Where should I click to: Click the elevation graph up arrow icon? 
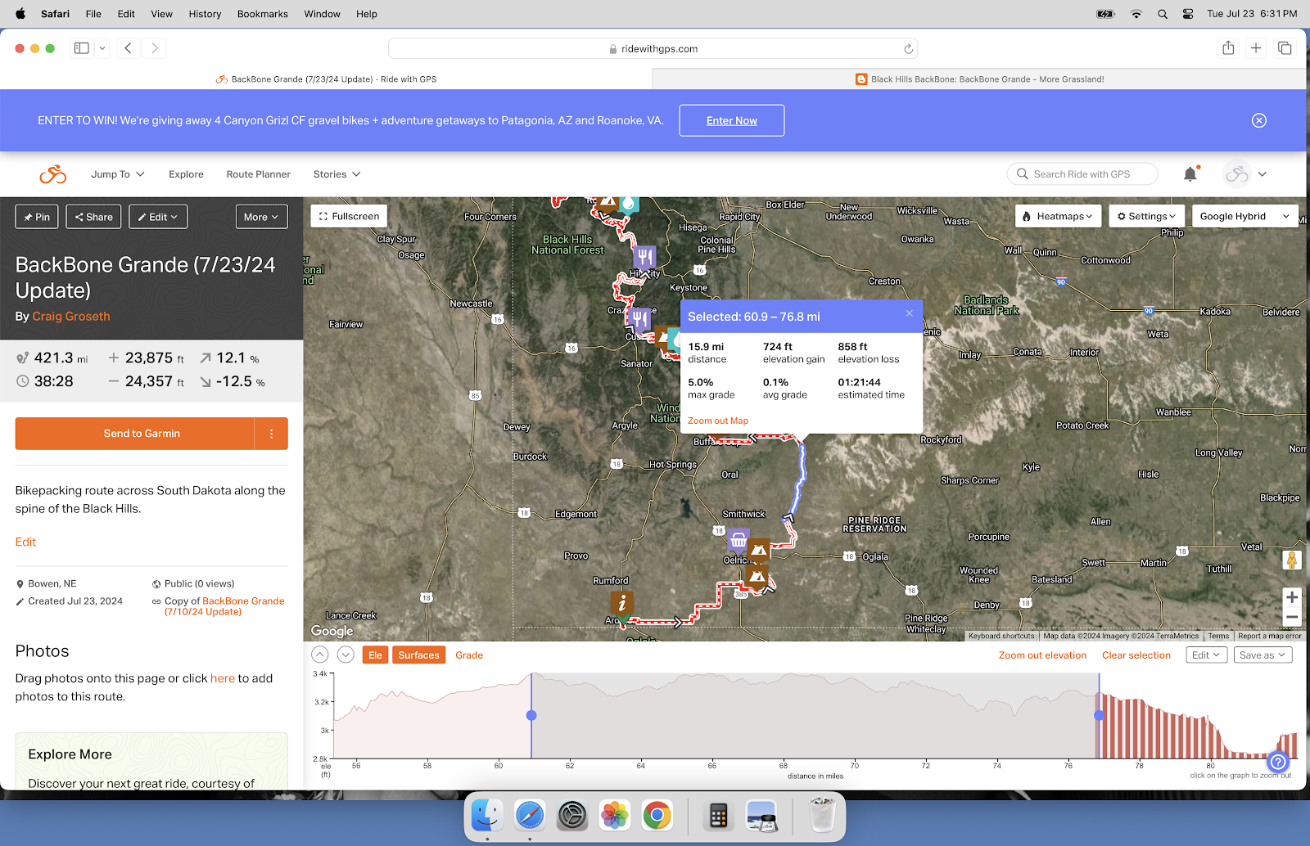coord(320,655)
